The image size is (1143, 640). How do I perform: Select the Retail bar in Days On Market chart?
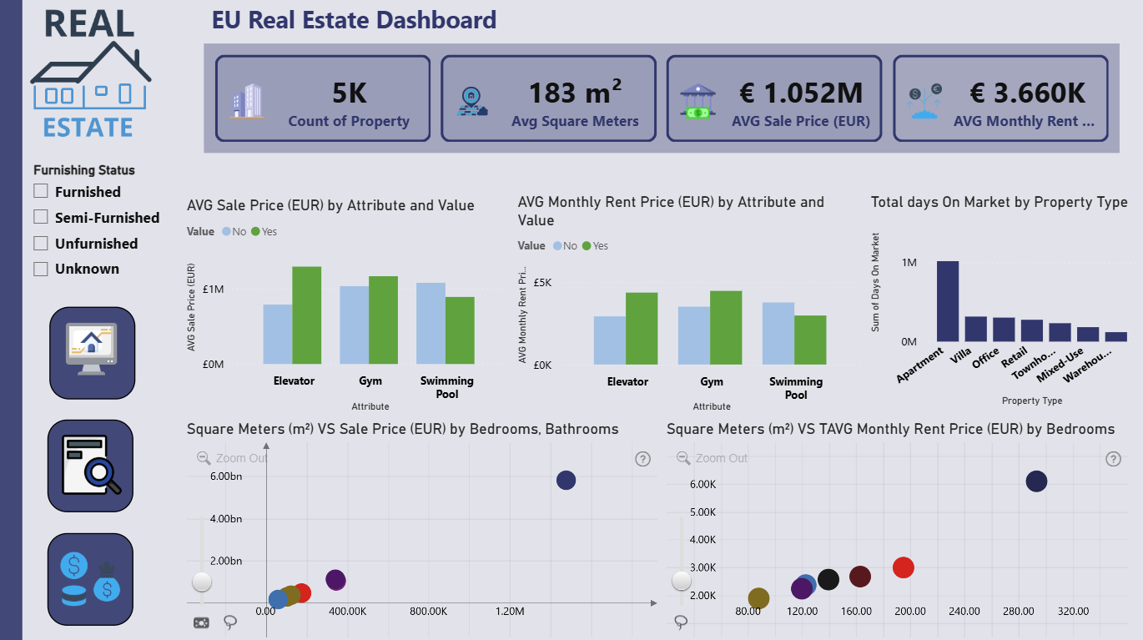click(1032, 330)
